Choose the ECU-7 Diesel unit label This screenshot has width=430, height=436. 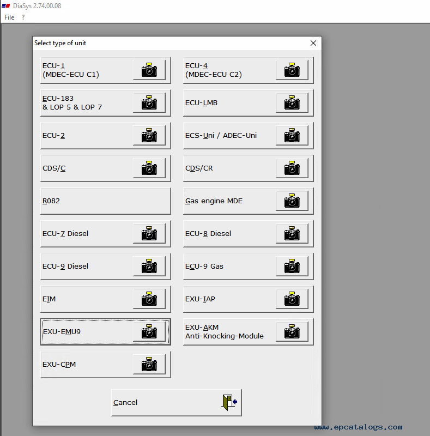65,234
